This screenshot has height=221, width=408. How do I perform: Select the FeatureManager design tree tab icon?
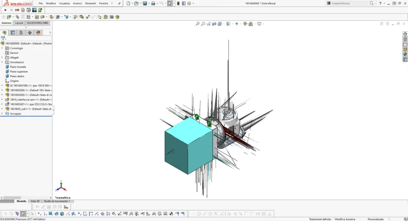click(x=4, y=33)
